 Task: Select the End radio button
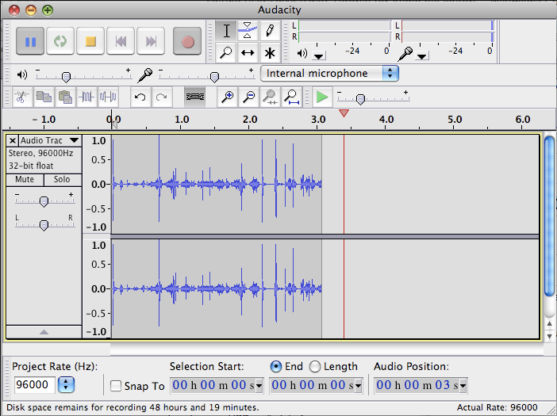276,366
